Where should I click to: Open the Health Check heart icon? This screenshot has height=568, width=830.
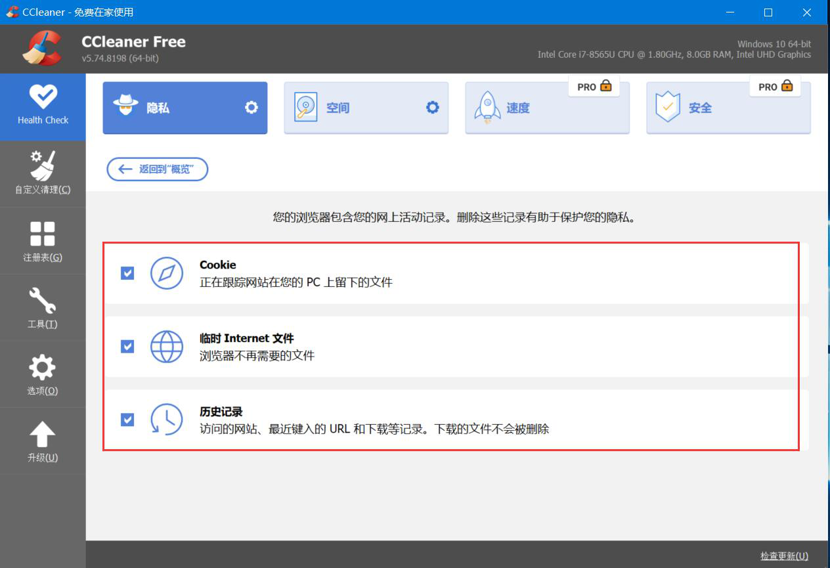tap(43, 97)
